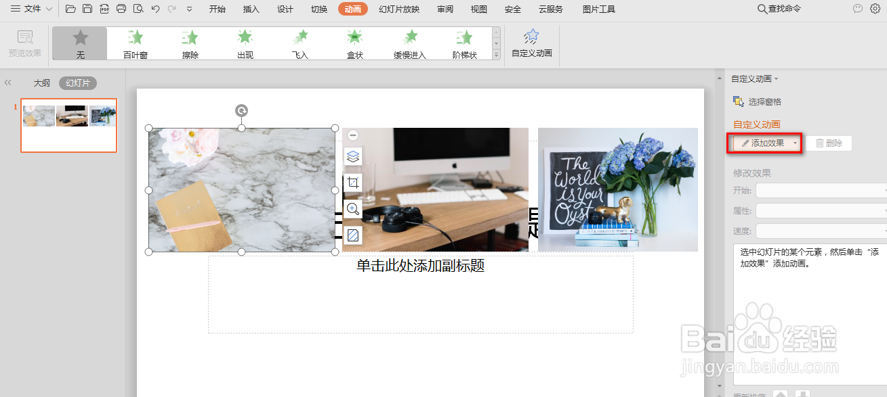Select the 动画 ribbon tab
Screen dimensions: 887x397
pos(353,9)
